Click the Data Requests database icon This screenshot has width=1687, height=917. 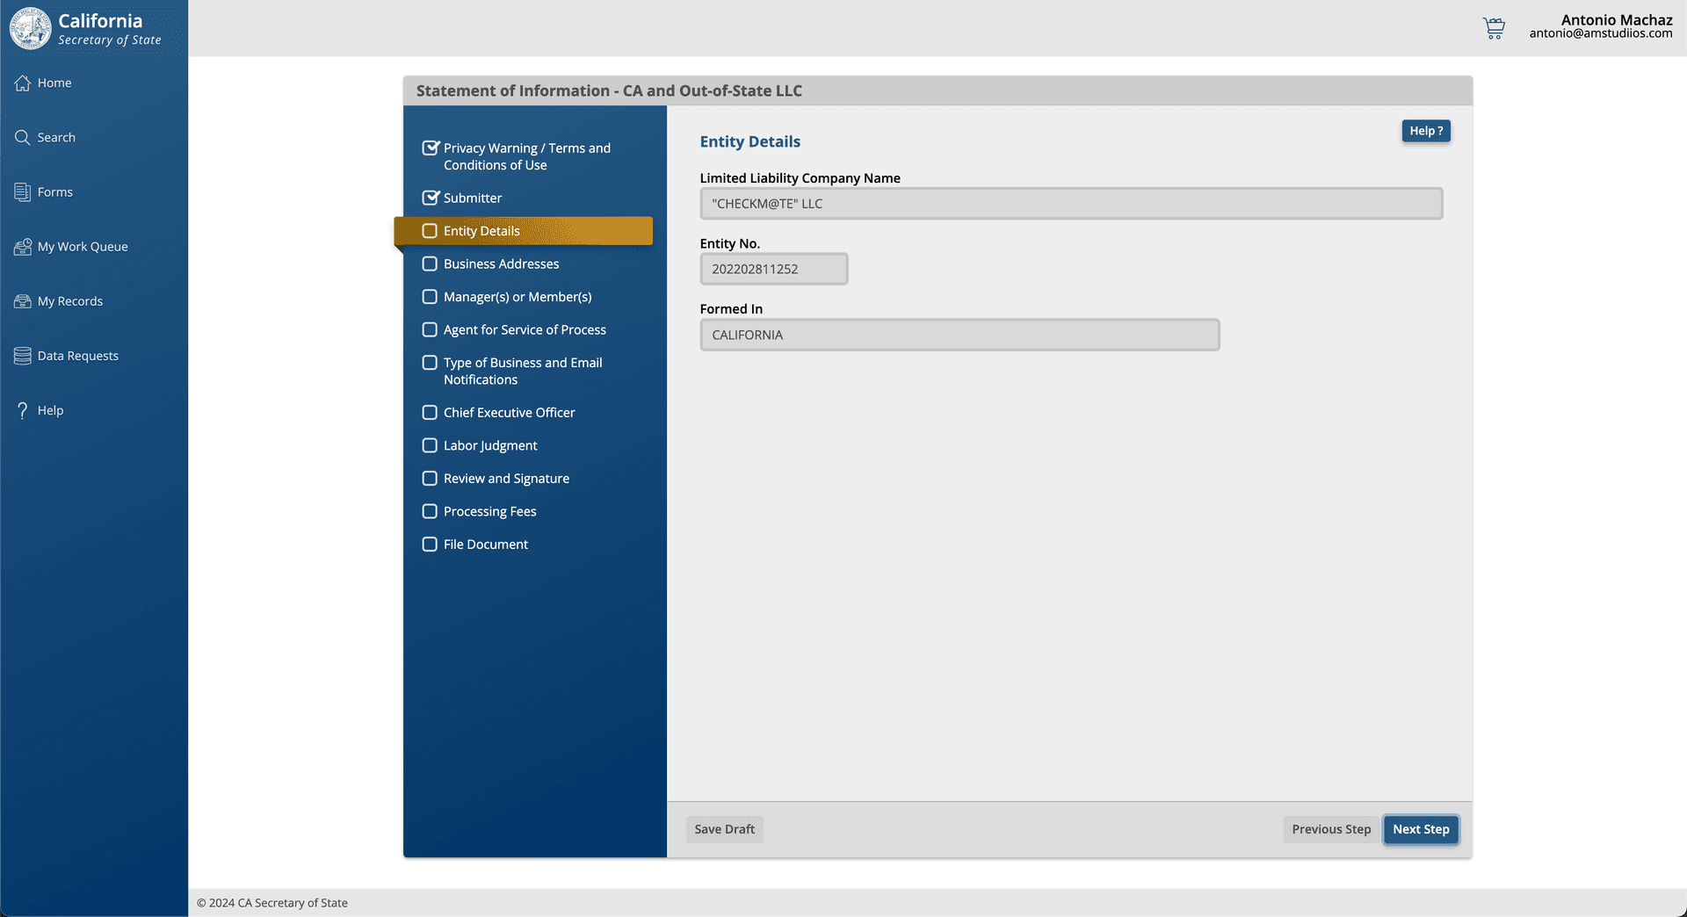23,356
